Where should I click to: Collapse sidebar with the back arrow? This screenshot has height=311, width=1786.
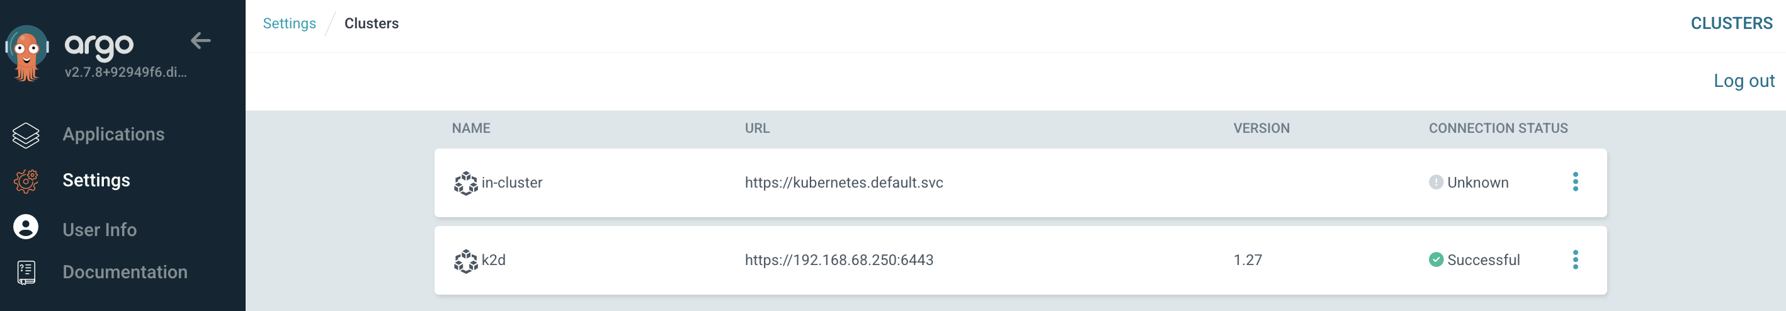(200, 41)
